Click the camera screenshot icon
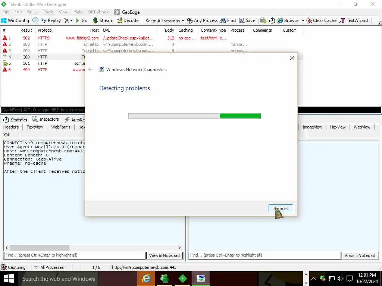 263,20
